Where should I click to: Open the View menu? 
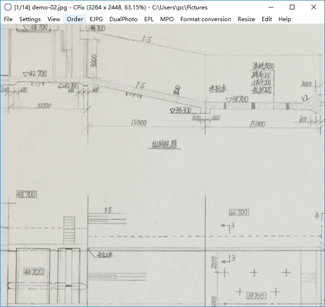pos(54,19)
